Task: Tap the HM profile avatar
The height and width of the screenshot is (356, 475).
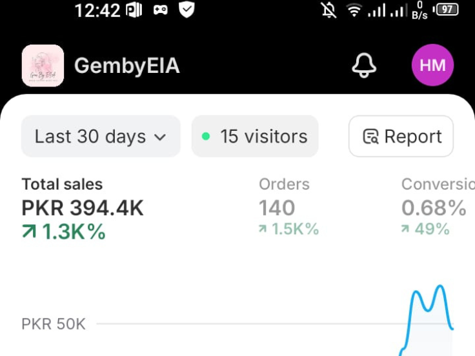Action: (432, 65)
